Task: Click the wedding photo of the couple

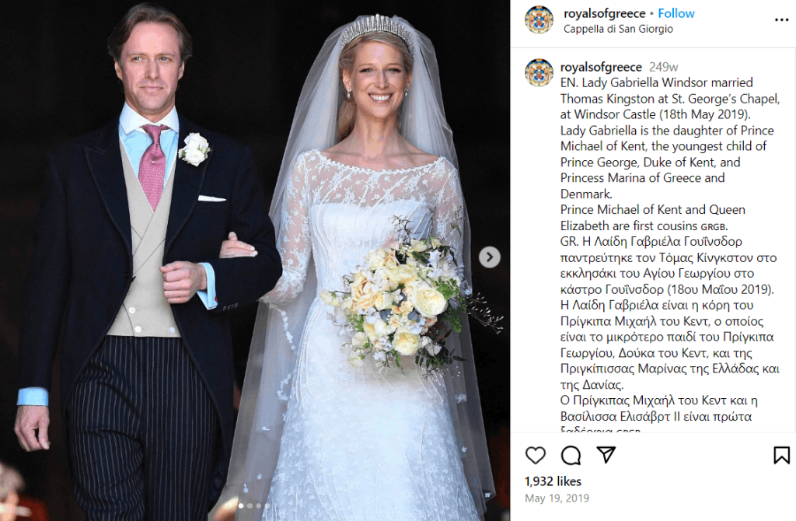Action: [x=255, y=260]
